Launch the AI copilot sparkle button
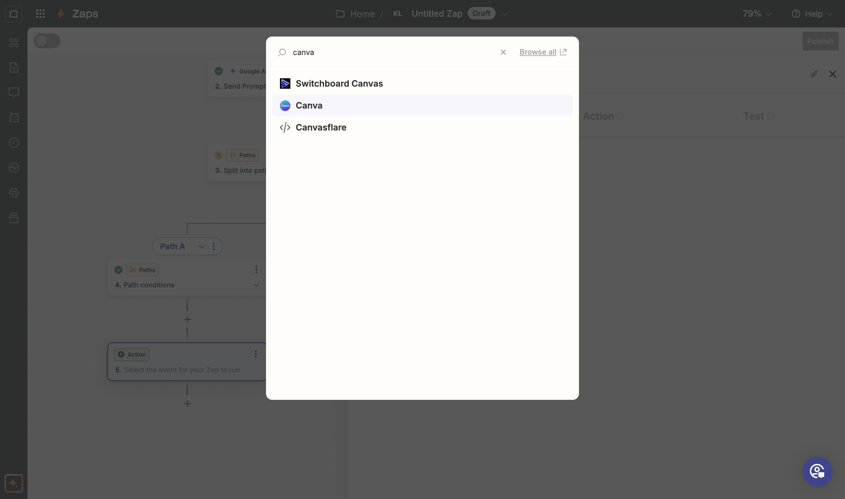 (x=14, y=483)
